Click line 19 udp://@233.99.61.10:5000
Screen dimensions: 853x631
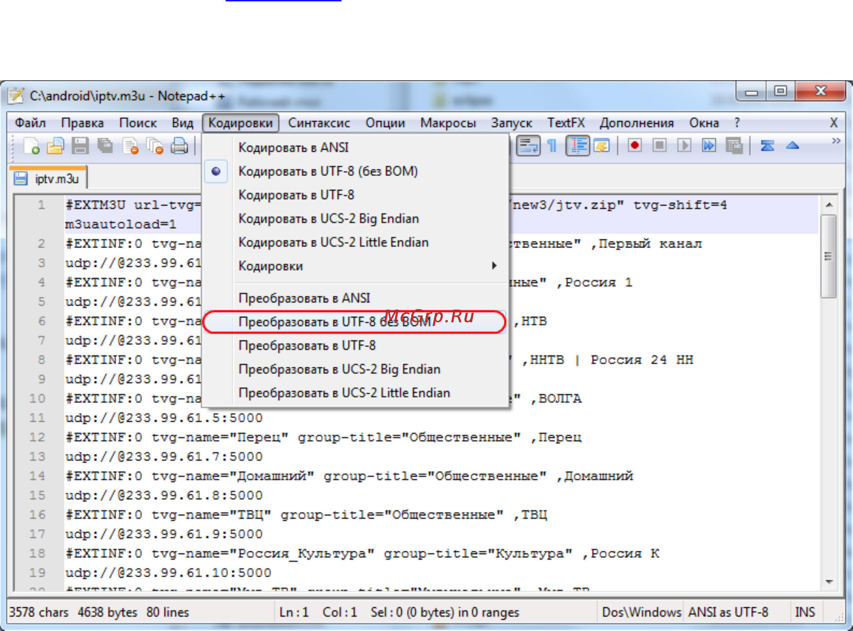point(168,573)
